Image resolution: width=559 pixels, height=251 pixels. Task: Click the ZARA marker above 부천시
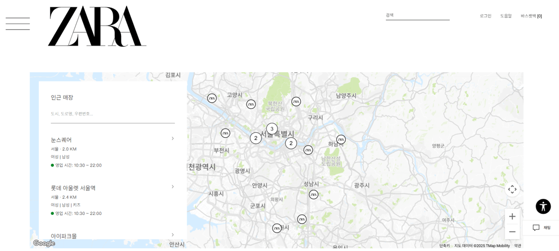tap(225, 133)
